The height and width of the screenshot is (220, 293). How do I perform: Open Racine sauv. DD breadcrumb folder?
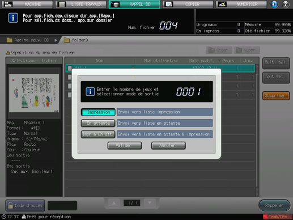28,40
